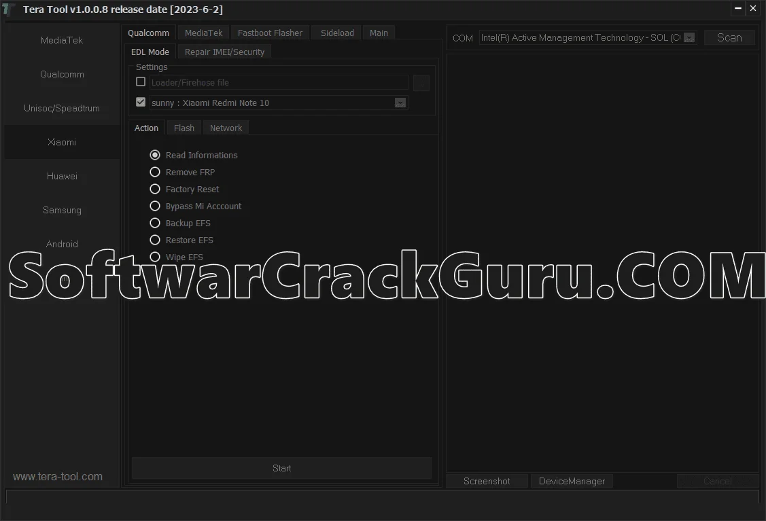
Task: Open the Repair IMEI/Security tab
Action: click(224, 52)
